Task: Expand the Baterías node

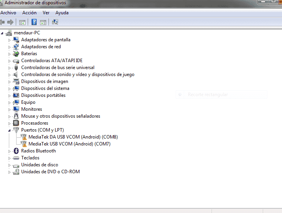Action: pyautogui.click(x=9, y=54)
